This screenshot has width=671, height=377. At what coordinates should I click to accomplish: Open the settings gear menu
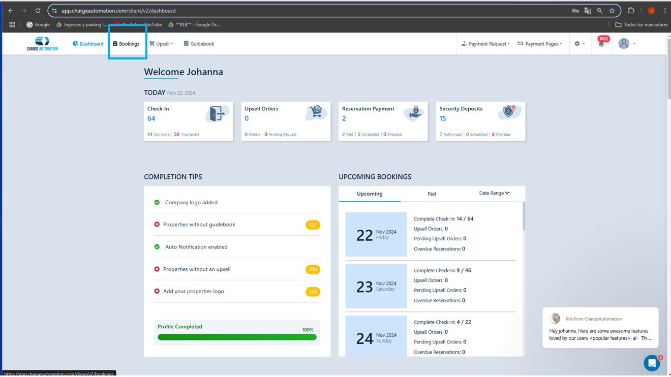click(579, 44)
